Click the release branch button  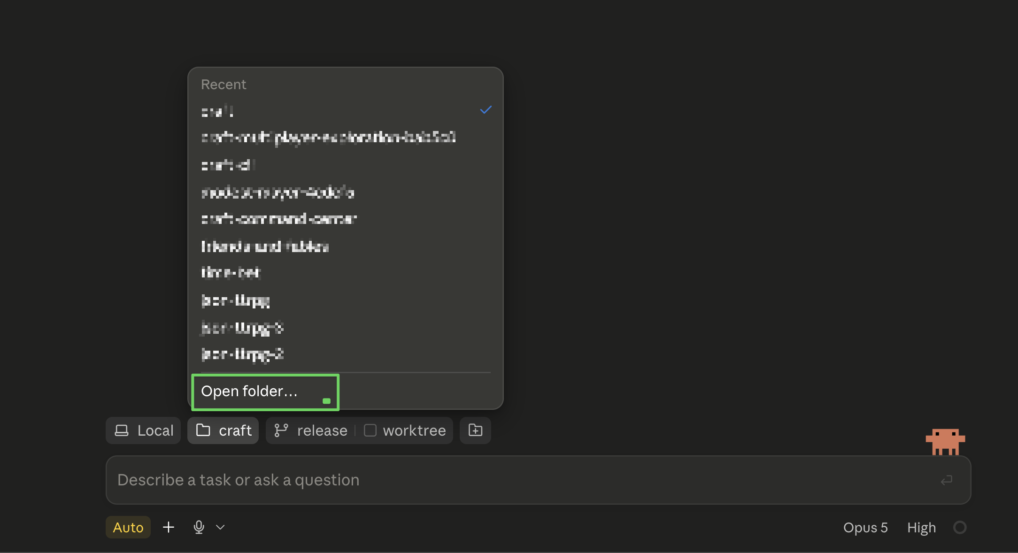(312, 430)
